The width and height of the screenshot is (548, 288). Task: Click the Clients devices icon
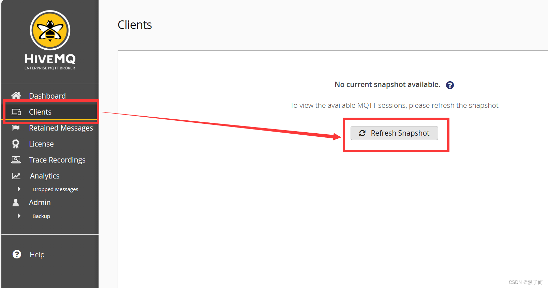pyautogui.click(x=16, y=112)
